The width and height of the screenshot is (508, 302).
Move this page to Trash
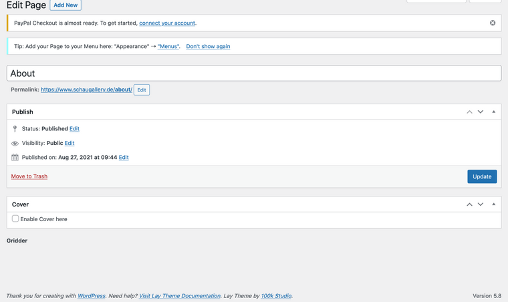tap(29, 176)
